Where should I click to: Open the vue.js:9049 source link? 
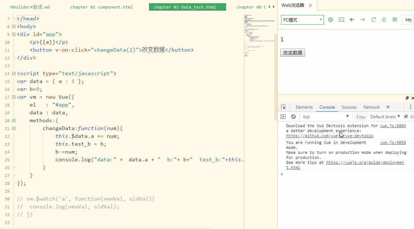393,126
